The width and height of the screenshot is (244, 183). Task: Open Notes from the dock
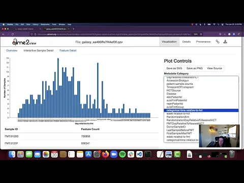pyautogui.click(x=80, y=154)
